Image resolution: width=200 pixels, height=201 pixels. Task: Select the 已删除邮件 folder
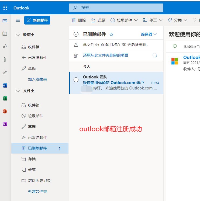40,148
